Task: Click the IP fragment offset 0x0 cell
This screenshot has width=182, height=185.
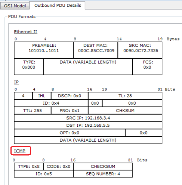Action: [x=132, y=103]
